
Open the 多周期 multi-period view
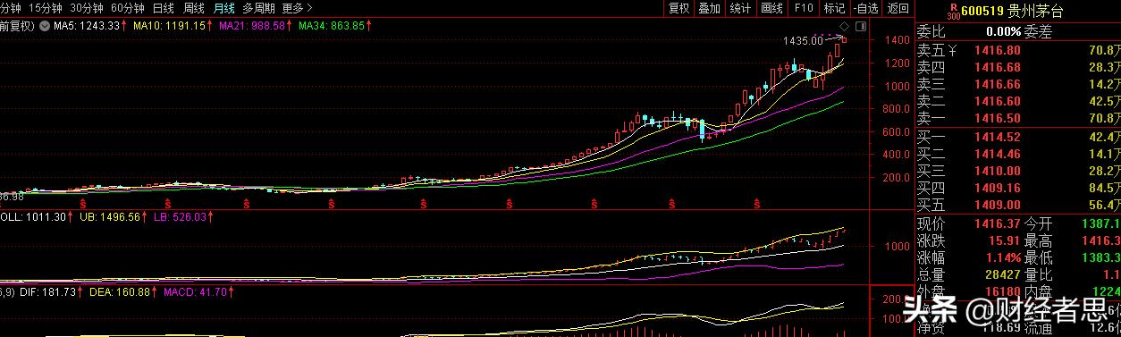(258, 8)
